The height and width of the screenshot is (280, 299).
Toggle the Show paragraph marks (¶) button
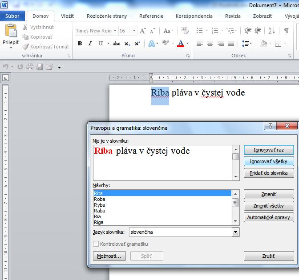pos(287,31)
